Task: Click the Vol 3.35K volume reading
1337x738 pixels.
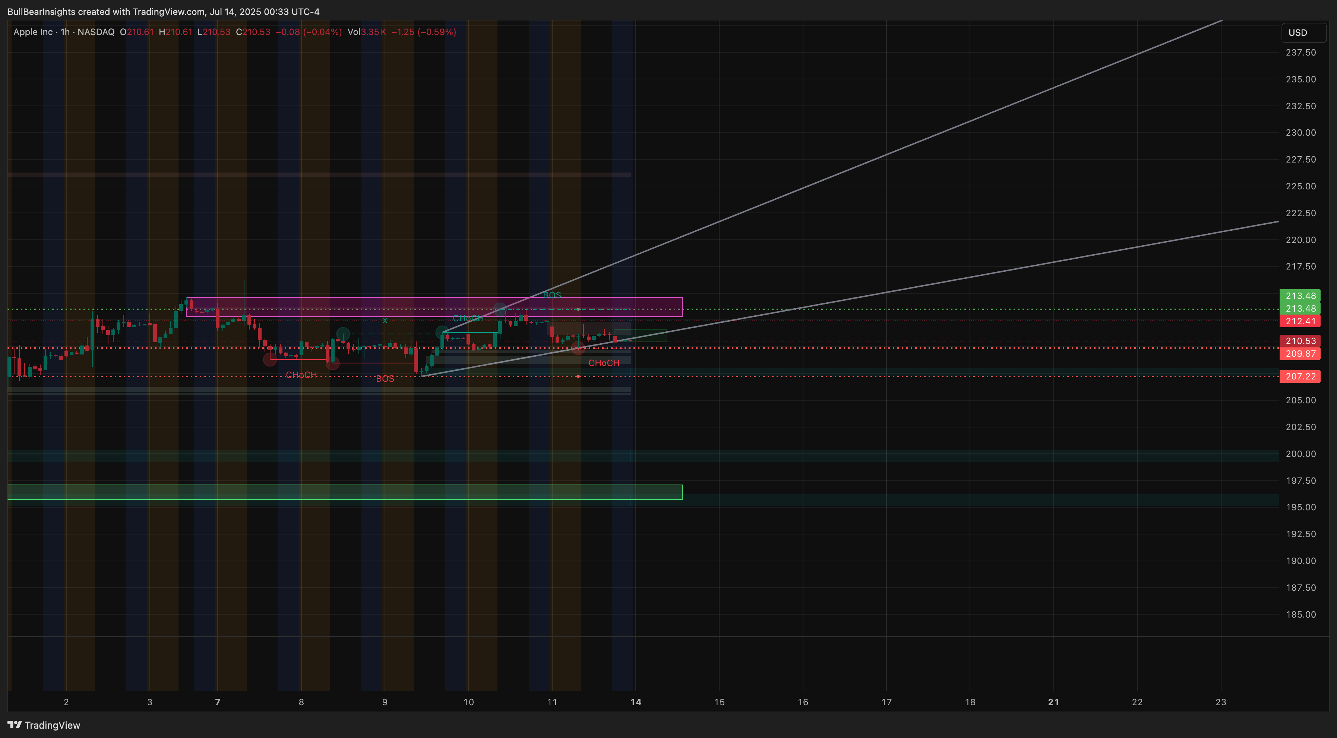Action: 366,32
